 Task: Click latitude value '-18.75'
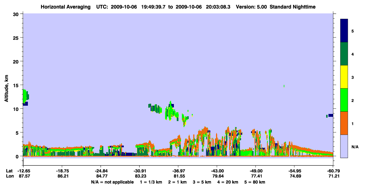pos(62,171)
